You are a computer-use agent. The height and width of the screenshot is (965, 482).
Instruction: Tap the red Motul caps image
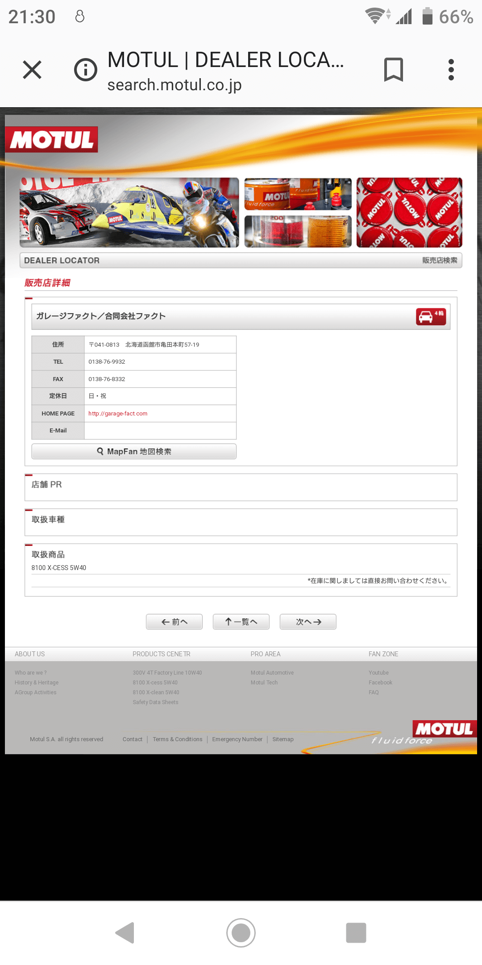[x=409, y=213]
